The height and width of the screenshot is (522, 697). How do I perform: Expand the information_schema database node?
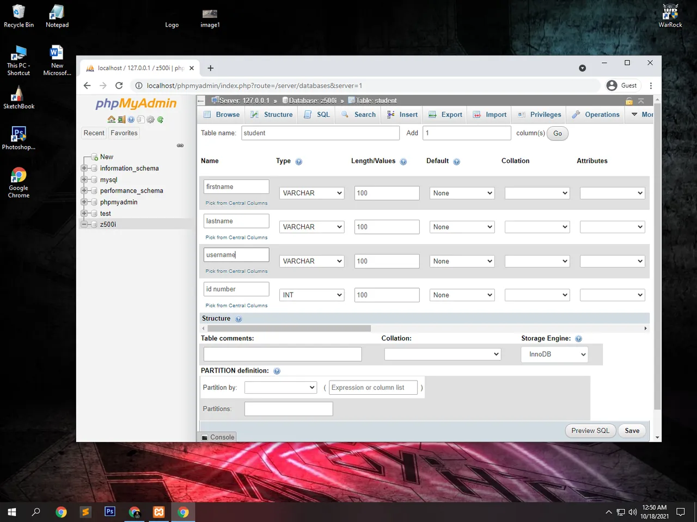84,168
